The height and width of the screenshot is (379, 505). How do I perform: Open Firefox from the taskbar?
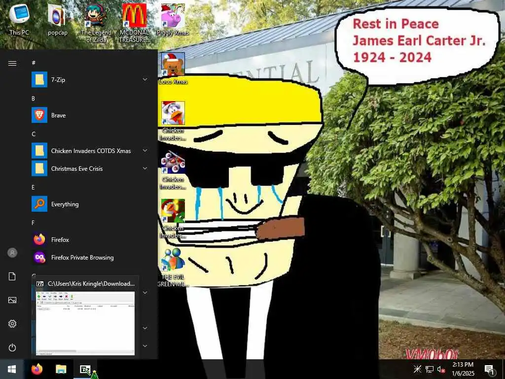(x=36, y=369)
